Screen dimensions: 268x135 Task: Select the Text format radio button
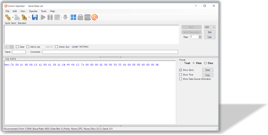[182, 63]
